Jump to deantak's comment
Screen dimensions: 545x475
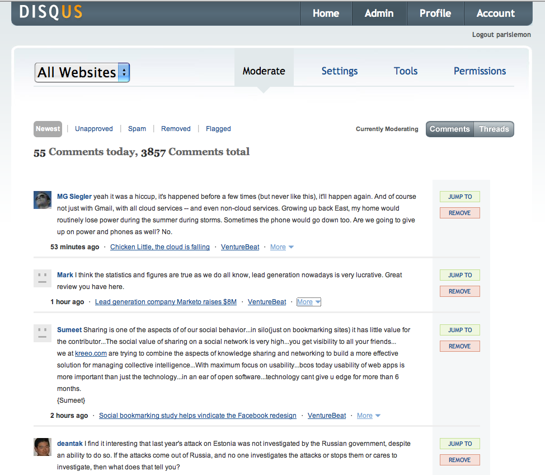pyautogui.click(x=460, y=444)
